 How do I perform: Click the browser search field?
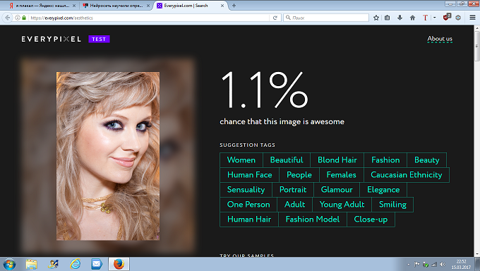(326, 18)
